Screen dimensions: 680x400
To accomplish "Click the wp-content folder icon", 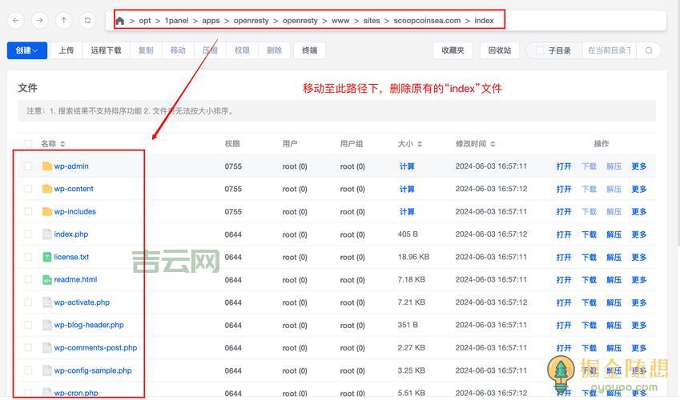I will [x=46, y=189].
